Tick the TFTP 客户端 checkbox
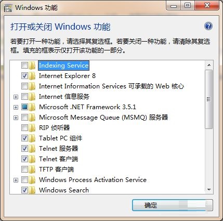223x221 pixels. pos(24,170)
